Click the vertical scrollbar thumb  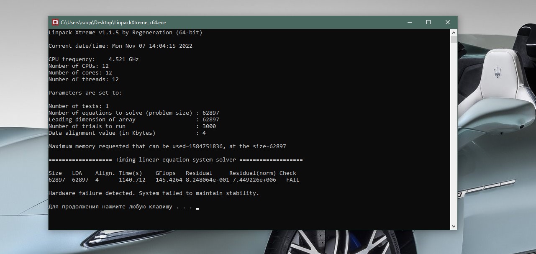pos(454,40)
